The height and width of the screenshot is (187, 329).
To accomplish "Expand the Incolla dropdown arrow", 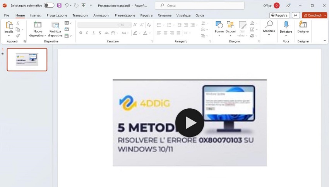I will [9, 35].
